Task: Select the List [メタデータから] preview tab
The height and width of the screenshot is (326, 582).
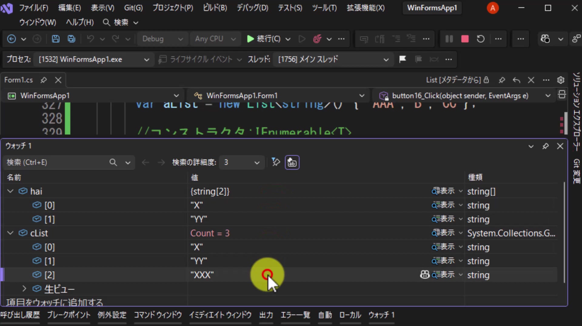Action: [x=453, y=80]
